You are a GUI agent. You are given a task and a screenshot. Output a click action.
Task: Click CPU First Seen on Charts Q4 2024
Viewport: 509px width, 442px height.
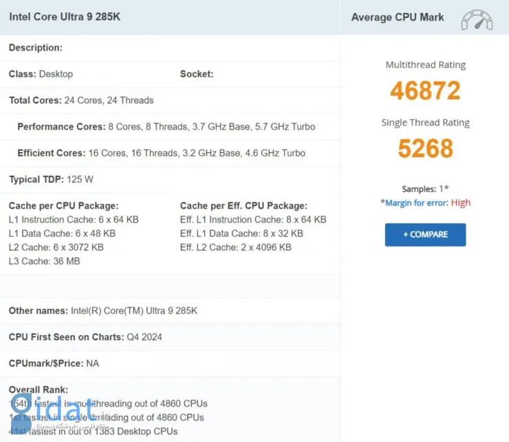point(85,337)
